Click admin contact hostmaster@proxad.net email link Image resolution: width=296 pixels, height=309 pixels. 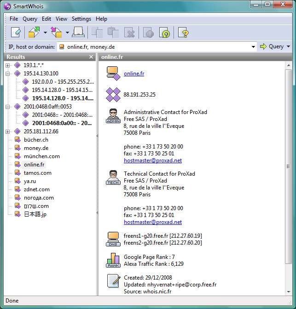[x=153, y=160]
